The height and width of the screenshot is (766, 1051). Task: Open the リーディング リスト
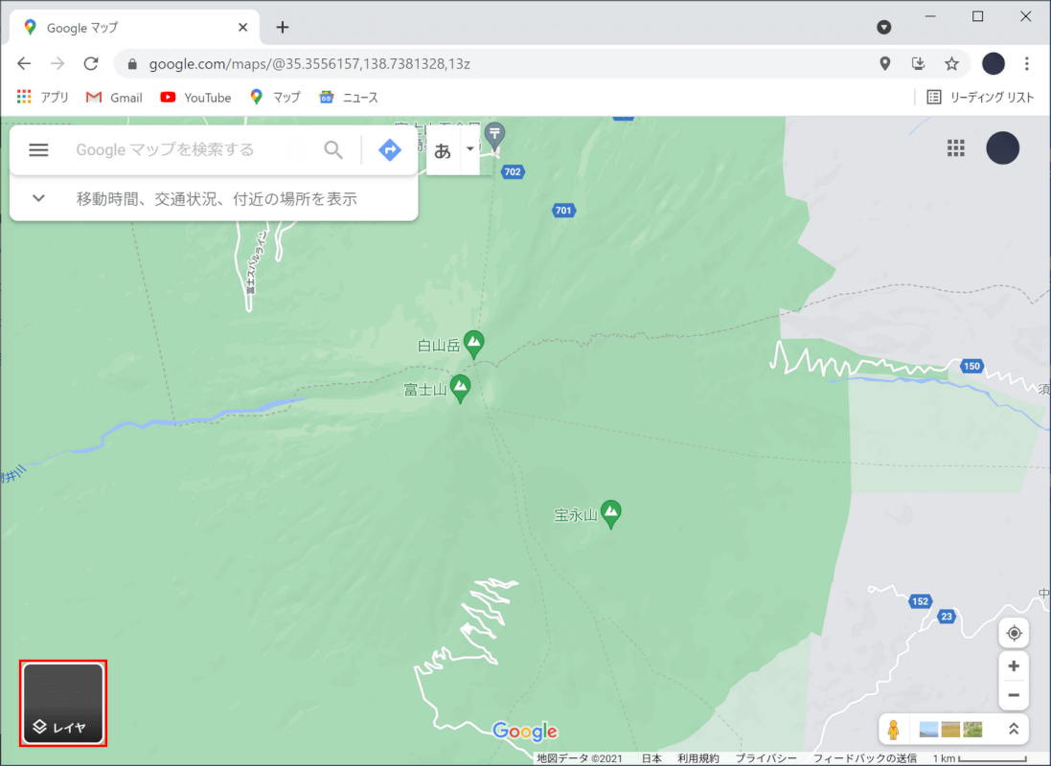pos(980,98)
